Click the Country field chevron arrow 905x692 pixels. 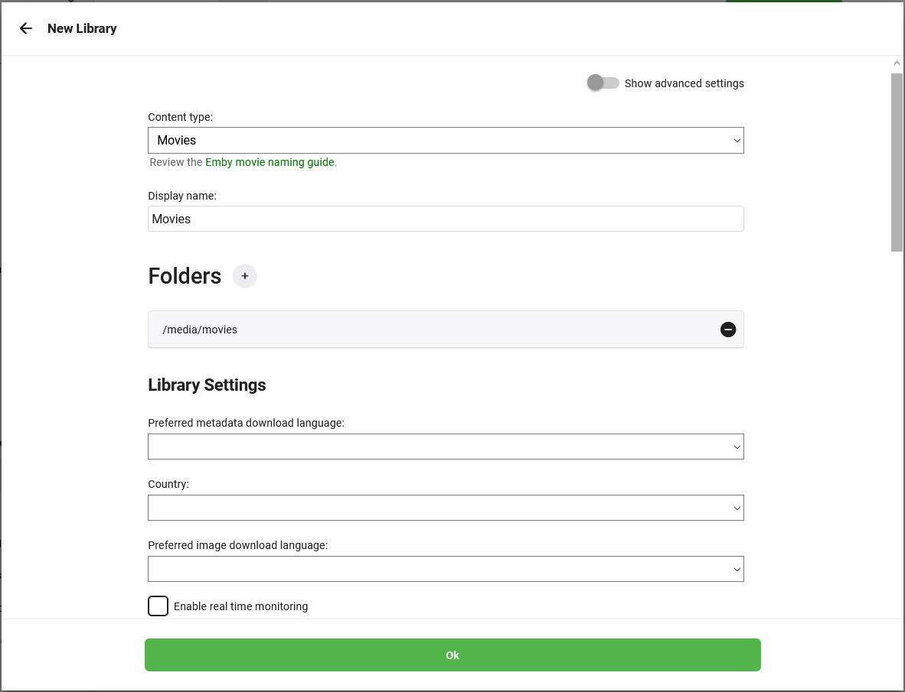[737, 508]
